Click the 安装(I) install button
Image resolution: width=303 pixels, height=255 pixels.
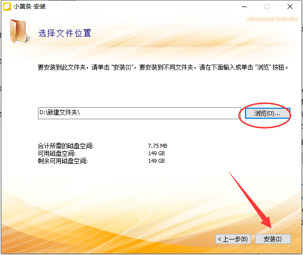[273, 239]
